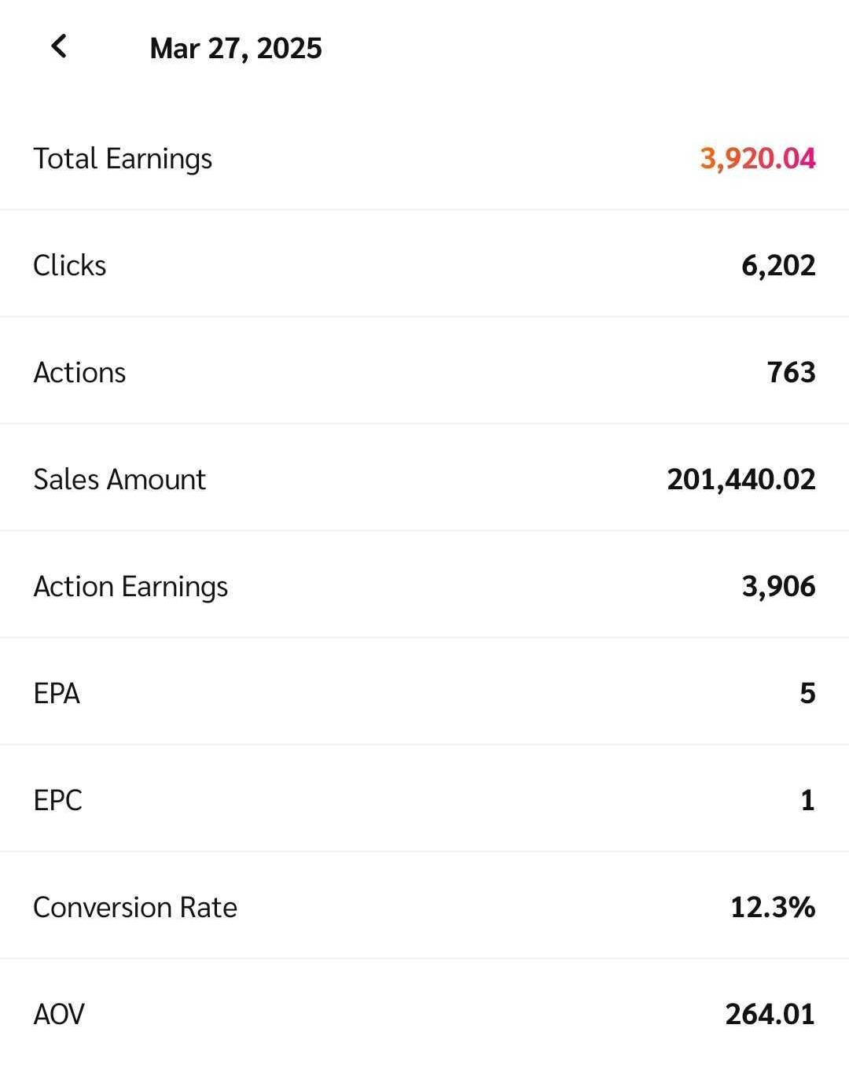Click the EPA label
This screenshot has height=1080, width=849.
click(57, 694)
